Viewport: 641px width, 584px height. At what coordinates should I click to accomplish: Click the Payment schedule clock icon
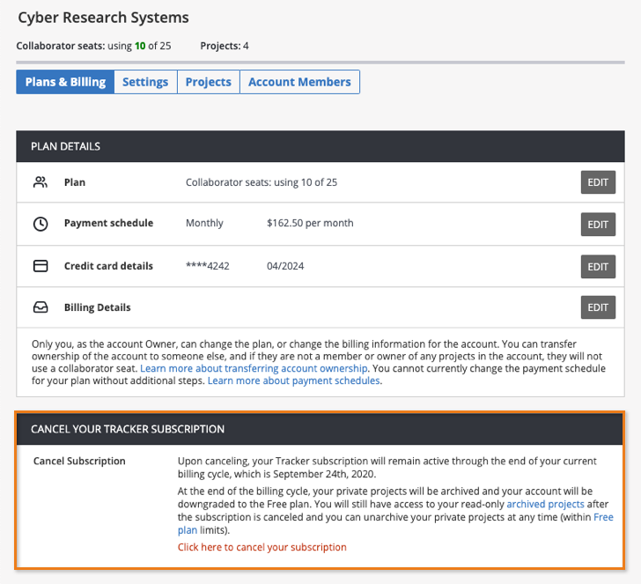click(x=41, y=224)
